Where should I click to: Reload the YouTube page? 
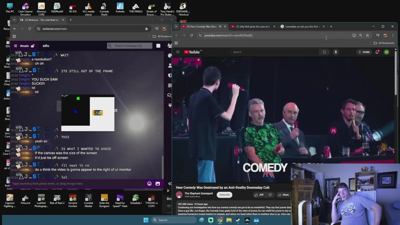pos(191,35)
